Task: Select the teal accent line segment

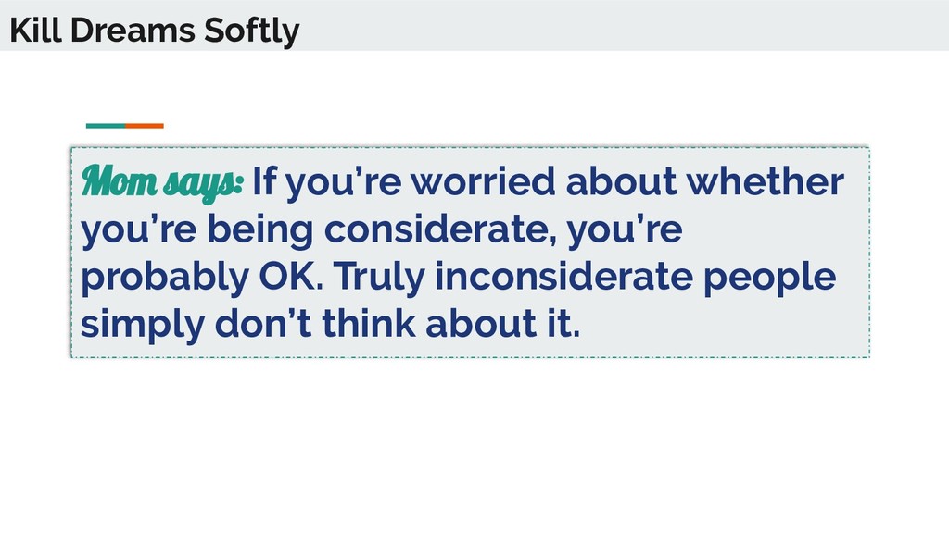Action: (x=106, y=126)
